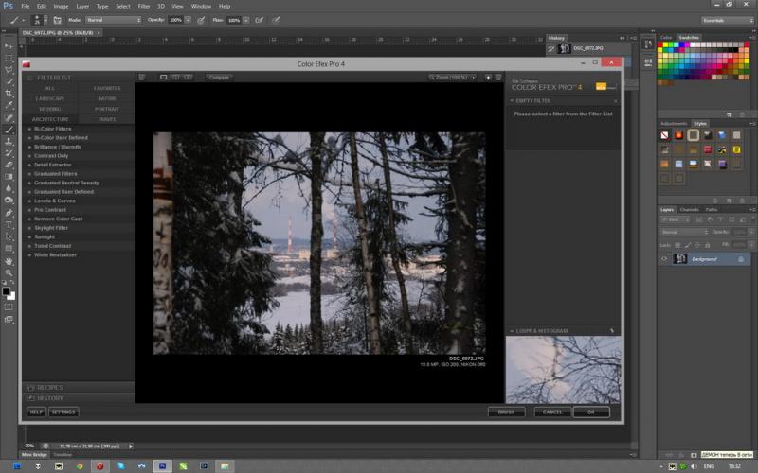Click the foreground color black swatch

point(6,291)
